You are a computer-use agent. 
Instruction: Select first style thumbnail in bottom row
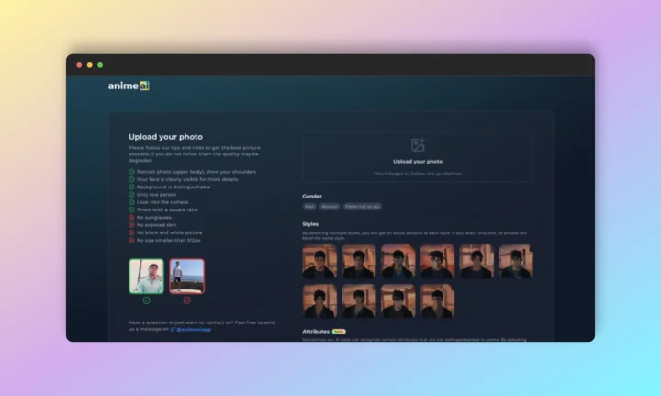pyautogui.click(x=319, y=300)
